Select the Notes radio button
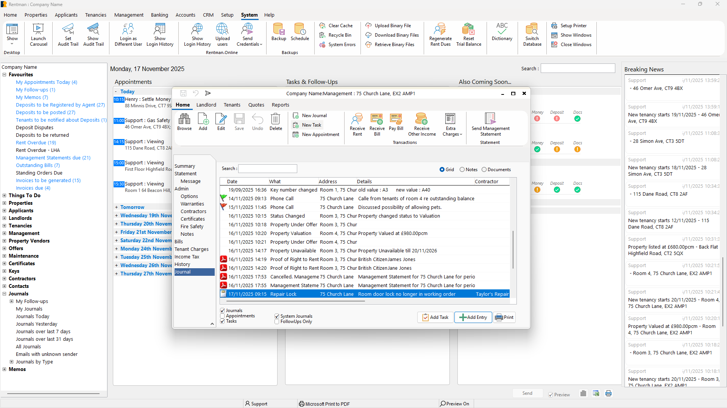This screenshot has width=727, height=408. pos(462,170)
